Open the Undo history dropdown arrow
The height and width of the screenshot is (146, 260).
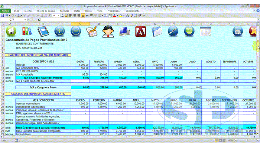9,16
